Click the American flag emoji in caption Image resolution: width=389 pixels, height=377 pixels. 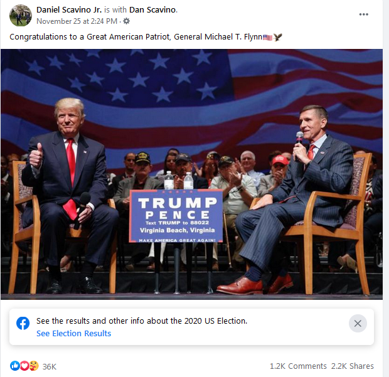coord(267,37)
